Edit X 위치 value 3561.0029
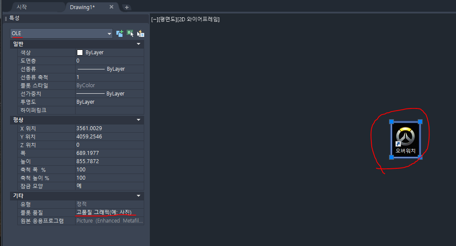This screenshot has width=456, height=246. 109,128
